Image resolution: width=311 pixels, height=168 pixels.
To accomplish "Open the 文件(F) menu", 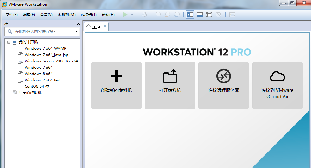I will pyautogui.click(x=11, y=15).
